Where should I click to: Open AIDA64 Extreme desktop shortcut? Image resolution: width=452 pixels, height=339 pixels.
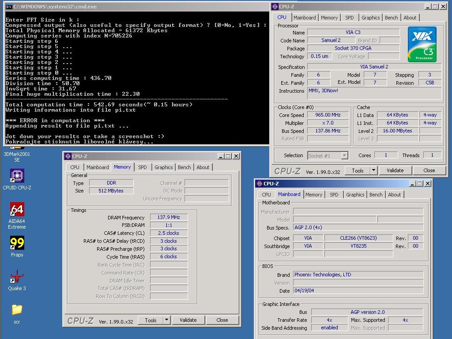tap(17, 215)
